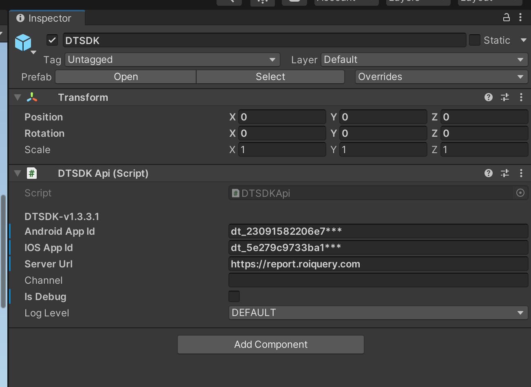The image size is (531, 387).
Task: Open the Layer dropdown showing Default
Action: [x=425, y=60]
